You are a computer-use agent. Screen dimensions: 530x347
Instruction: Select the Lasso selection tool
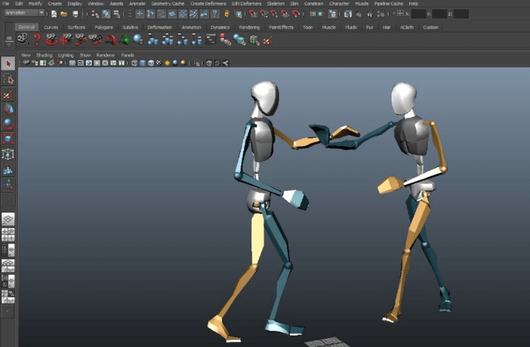coord(7,79)
